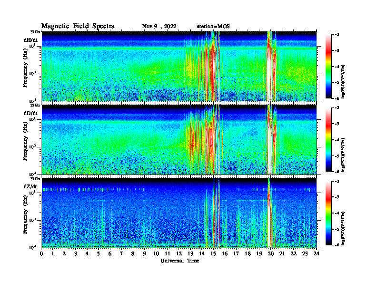
Task: Click the -5 tick on the dH/dt colorbar
Action: (337, 83)
